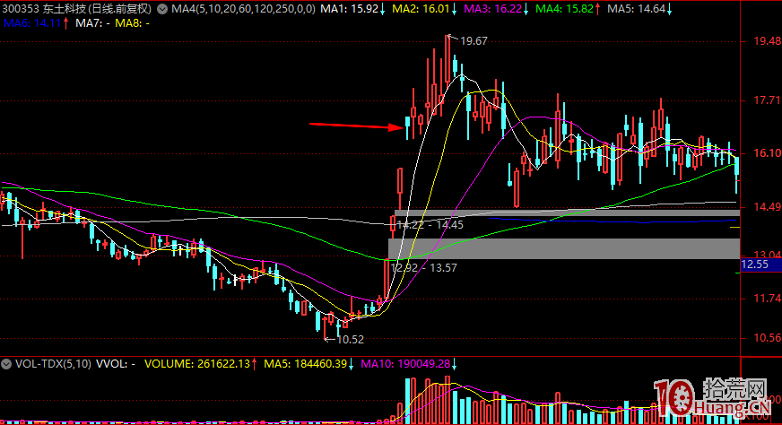Select the 10.52 low price label
The height and width of the screenshot is (425, 782).
(x=351, y=340)
